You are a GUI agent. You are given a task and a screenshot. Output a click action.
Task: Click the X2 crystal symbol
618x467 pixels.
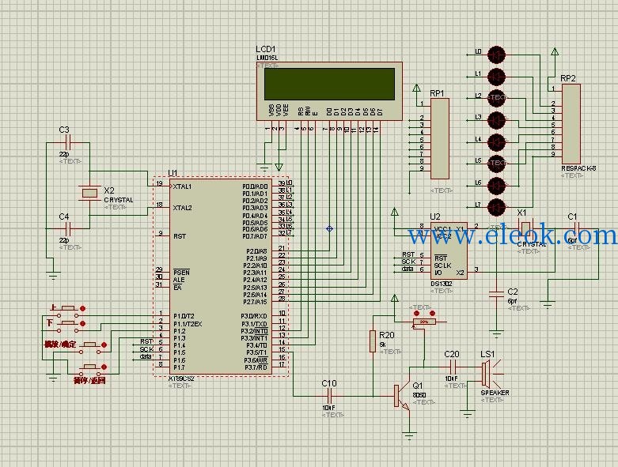(89, 193)
